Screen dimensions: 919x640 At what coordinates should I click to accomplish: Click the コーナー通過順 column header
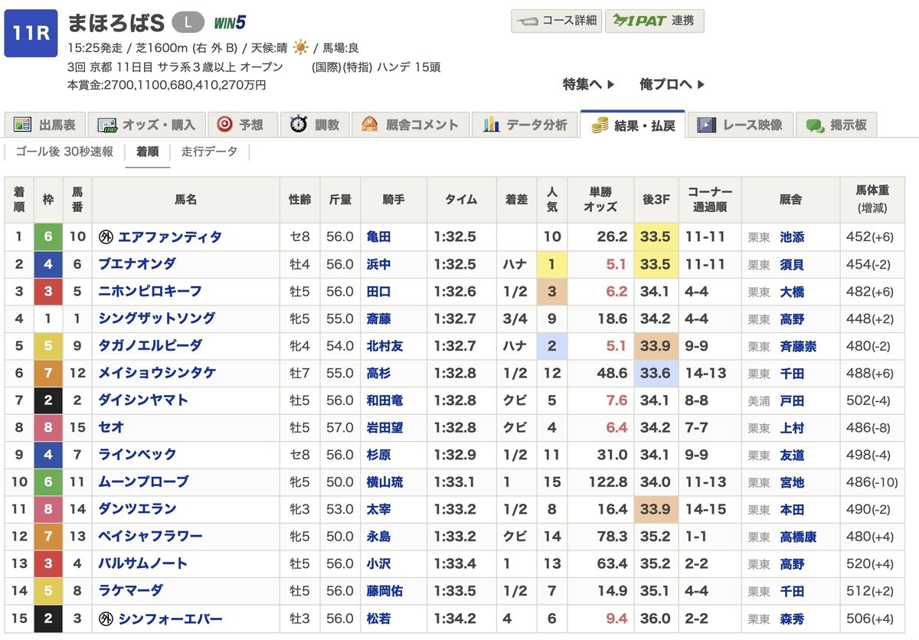tap(709, 199)
